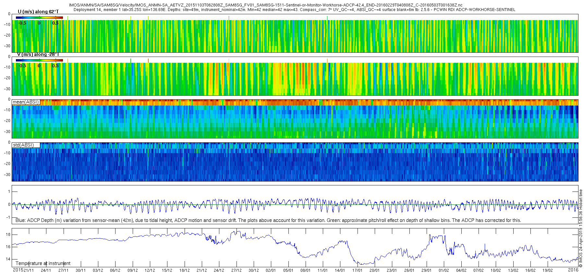Click the "14" temperature axis tick

pos(8,259)
